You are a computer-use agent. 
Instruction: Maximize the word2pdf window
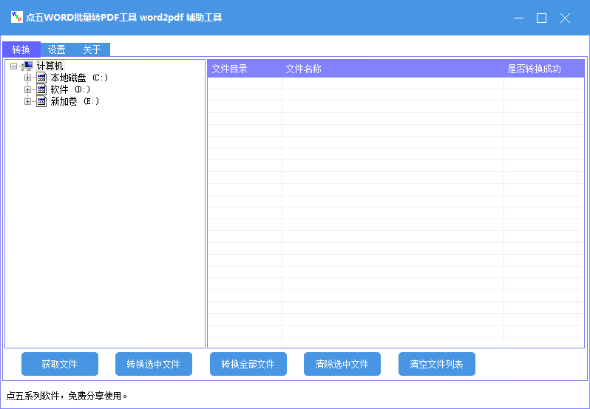click(x=541, y=18)
